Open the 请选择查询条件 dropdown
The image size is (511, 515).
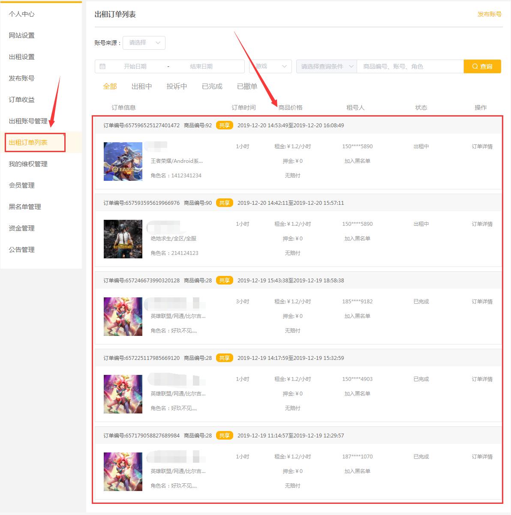(x=326, y=66)
